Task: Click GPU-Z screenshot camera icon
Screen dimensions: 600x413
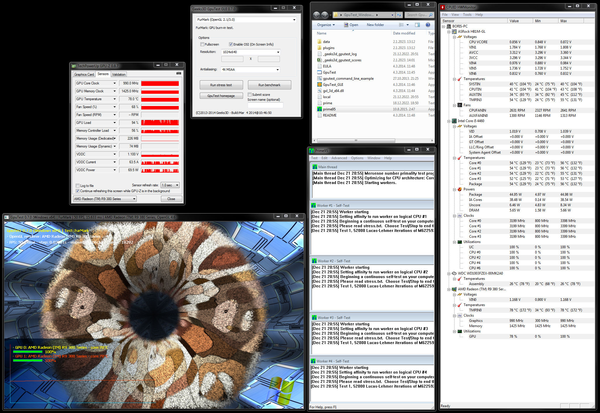Action: (178, 73)
